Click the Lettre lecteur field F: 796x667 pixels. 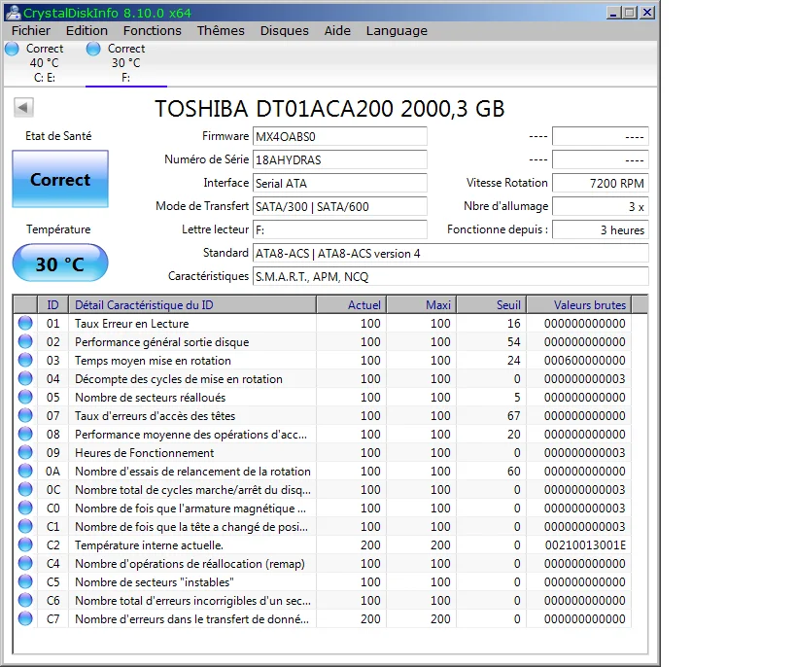(339, 229)
